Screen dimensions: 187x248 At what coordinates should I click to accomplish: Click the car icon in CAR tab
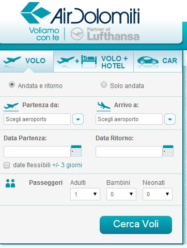point(148,61)
